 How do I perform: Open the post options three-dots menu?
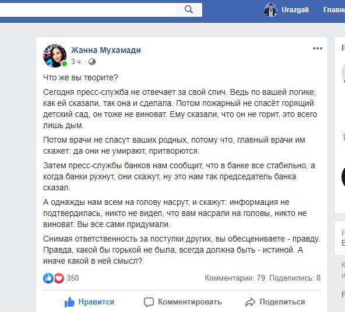pyautogui.click(x=318, y=48)
